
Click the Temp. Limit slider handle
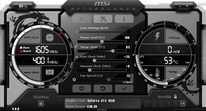pos(113,51)
